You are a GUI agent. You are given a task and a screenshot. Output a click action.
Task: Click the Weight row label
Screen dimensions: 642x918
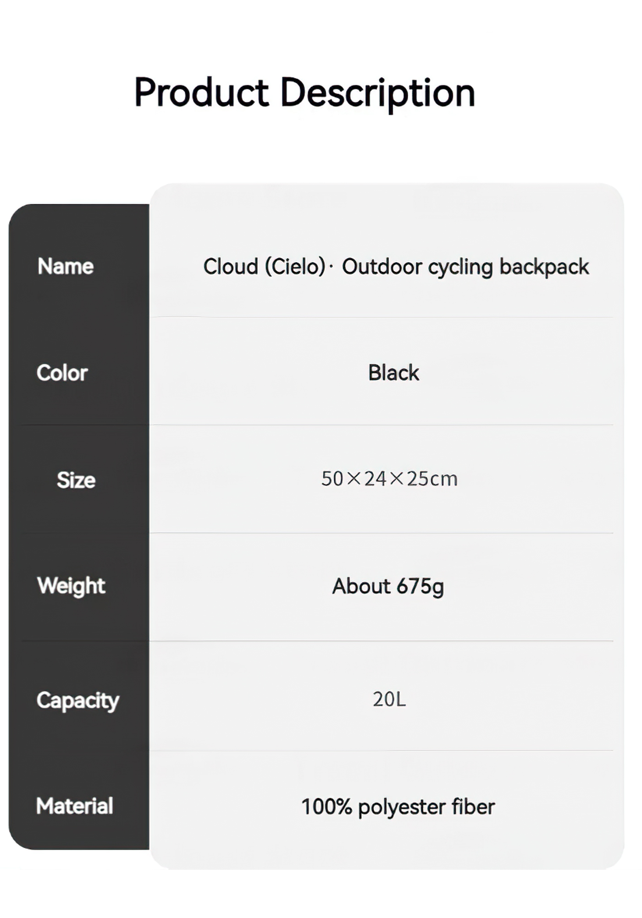[71, 587]
